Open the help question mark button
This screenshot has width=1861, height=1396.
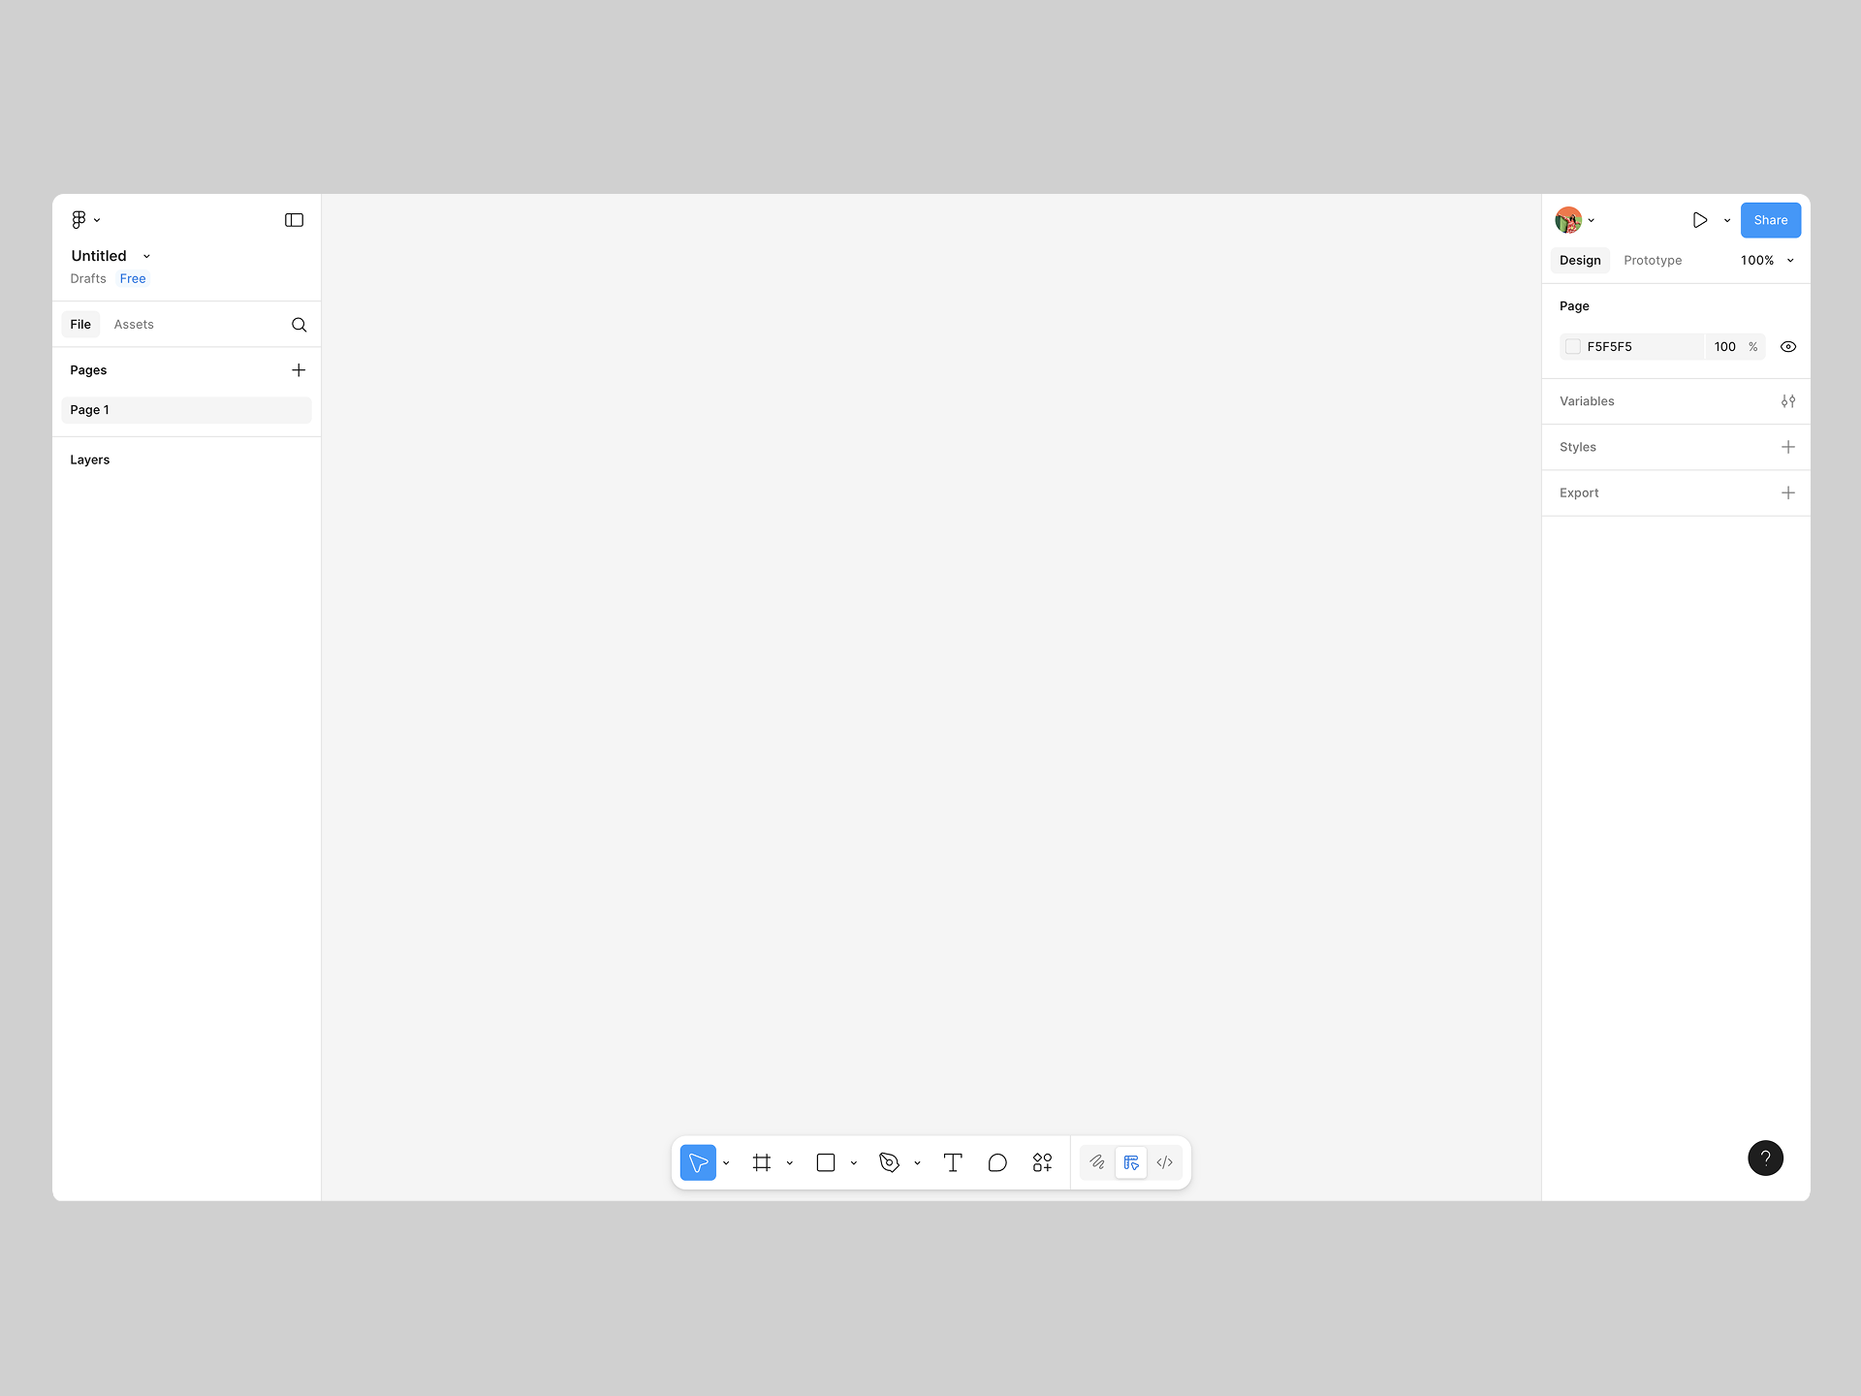1765,1158
